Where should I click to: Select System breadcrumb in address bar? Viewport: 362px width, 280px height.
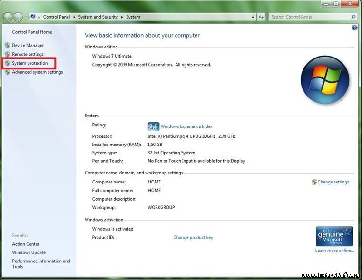133,17
